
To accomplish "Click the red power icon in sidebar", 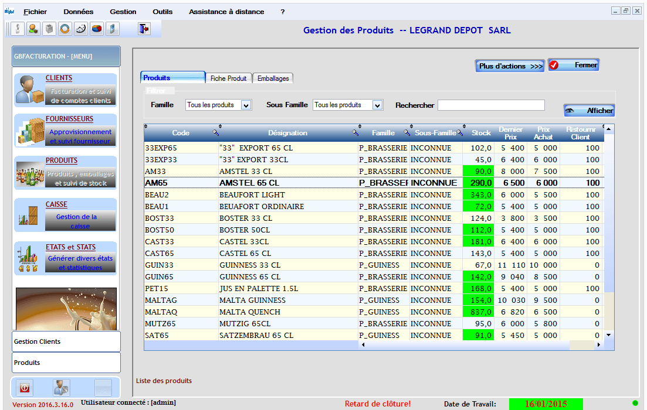I will tap(25, 387).
